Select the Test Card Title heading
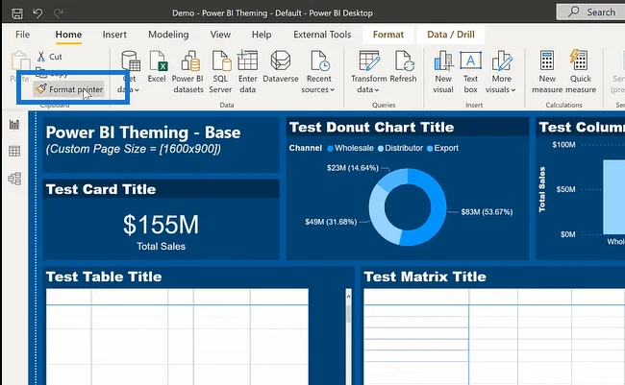625x385 pixels. point(101,189)
